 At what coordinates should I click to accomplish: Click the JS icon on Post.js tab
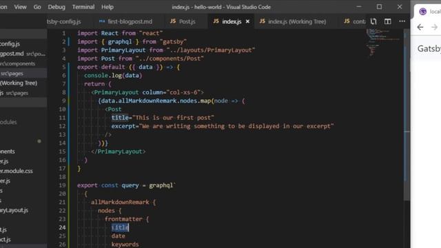click(173, 21)
